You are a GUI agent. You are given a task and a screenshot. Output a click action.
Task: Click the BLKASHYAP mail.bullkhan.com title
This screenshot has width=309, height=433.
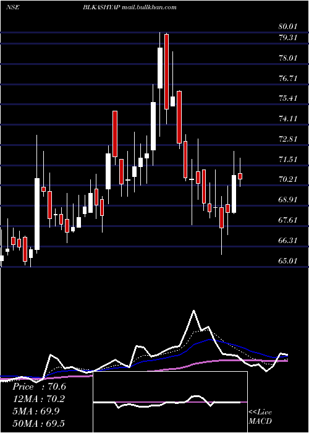[130, 7]
